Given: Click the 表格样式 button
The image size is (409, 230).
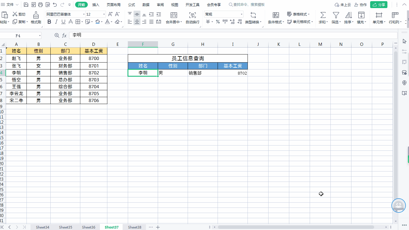Looking at the screenshot, I should click(x=298, y=14).
